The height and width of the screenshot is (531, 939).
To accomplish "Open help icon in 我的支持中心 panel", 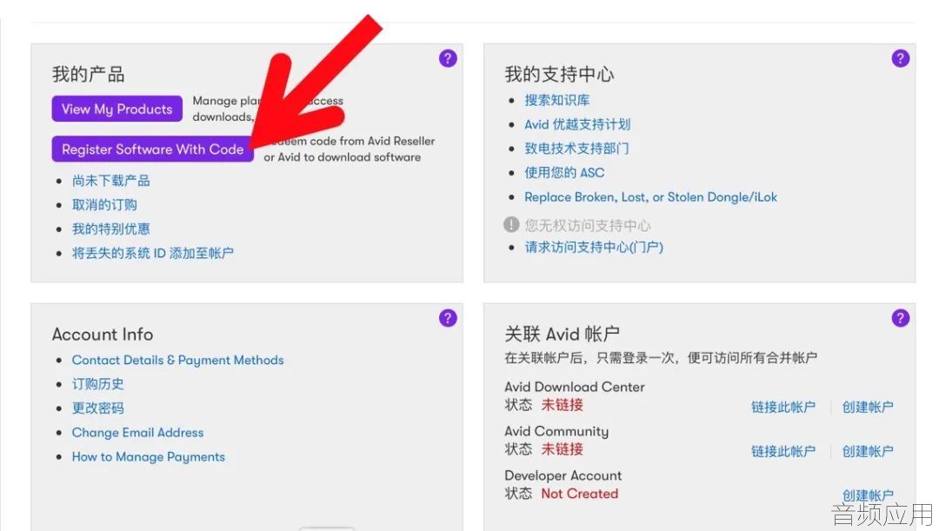I will [x=901, y=59].
